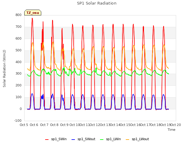Click the orange sp1_LWout legend color marker
Image resolution: width=194 pixels, height=145 pixels.
[127, 140]
